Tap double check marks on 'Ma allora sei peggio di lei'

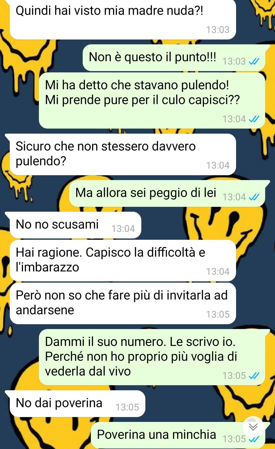click(x=254, y=197)
